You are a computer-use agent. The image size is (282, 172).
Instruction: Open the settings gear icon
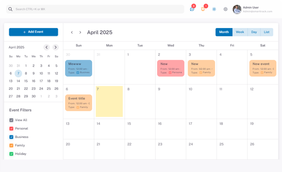click(226, 9)
